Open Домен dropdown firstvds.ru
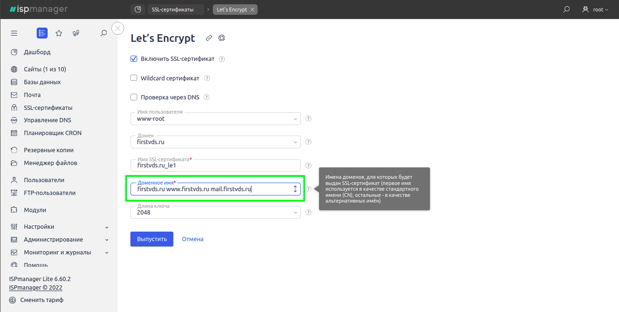 click(x=215, y=142)
